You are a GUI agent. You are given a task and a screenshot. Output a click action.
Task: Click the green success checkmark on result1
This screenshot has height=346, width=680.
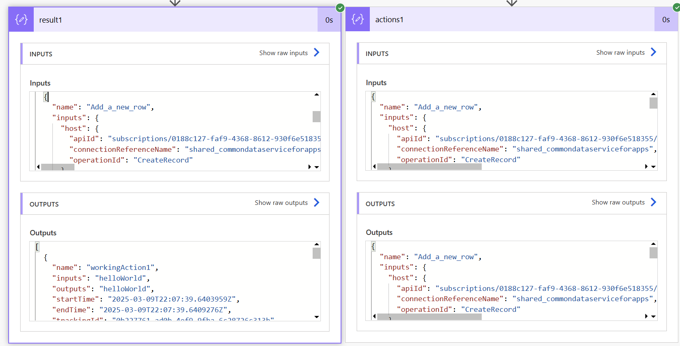tap(340, 7)
